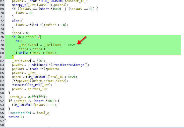Click the local_10 variable

[x=56, y=77]
